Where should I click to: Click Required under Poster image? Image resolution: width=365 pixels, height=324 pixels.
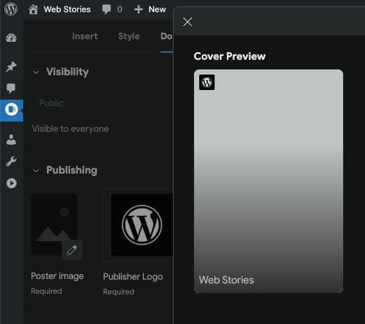click(46, 291)
